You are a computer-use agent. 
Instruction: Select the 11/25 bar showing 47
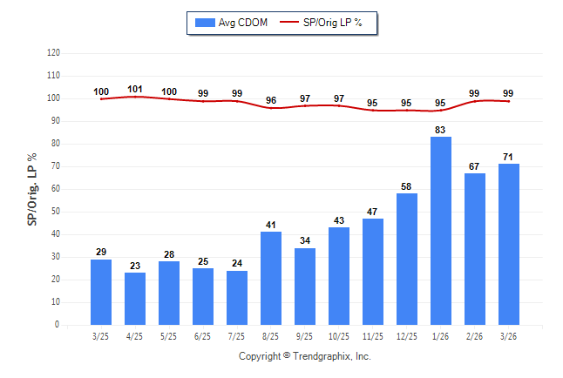[373, 272]
